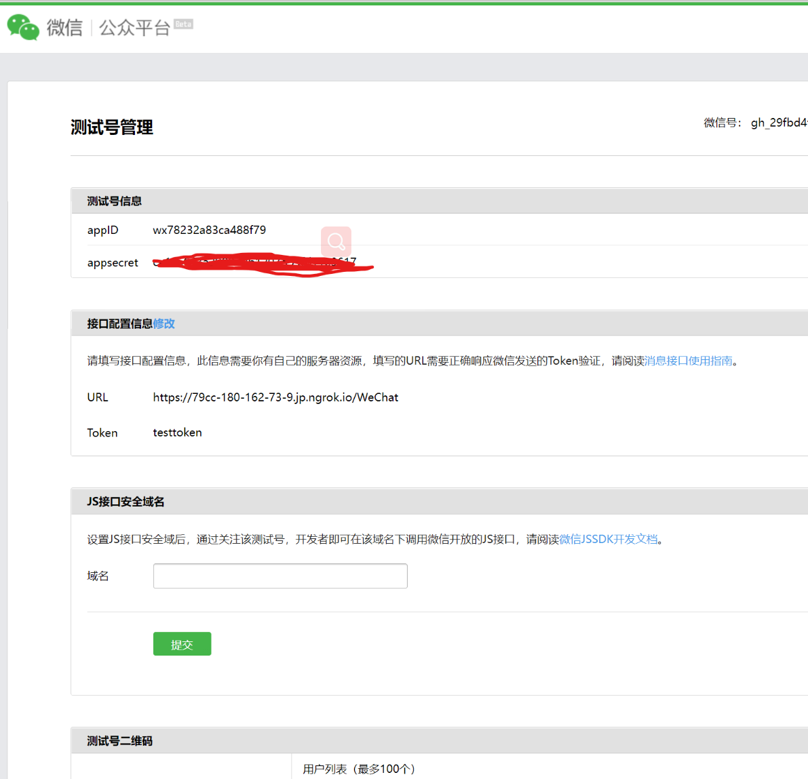Click the 公众平台 header text
The width and height of the screenshot is (808, 779).
134,27
